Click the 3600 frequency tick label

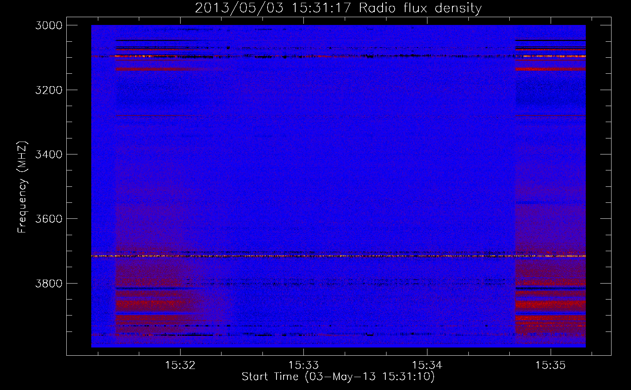tap(49, 219)
